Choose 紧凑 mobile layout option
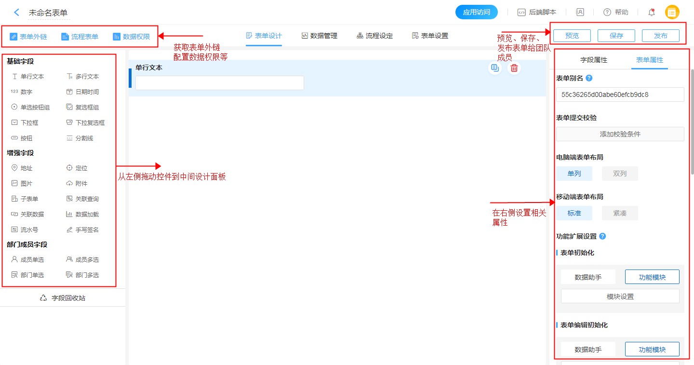Viewport: 694px width, 365px height. (x=620, y=213)
